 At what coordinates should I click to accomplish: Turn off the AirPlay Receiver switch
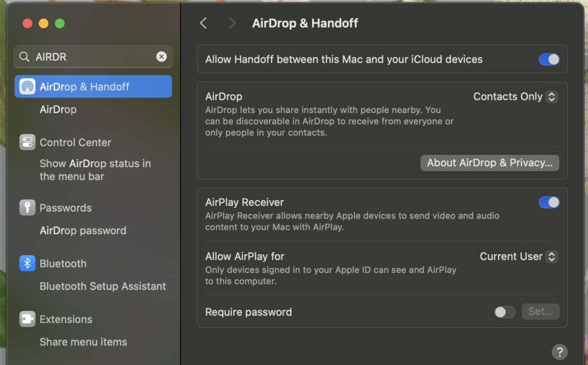coord(548,202)
